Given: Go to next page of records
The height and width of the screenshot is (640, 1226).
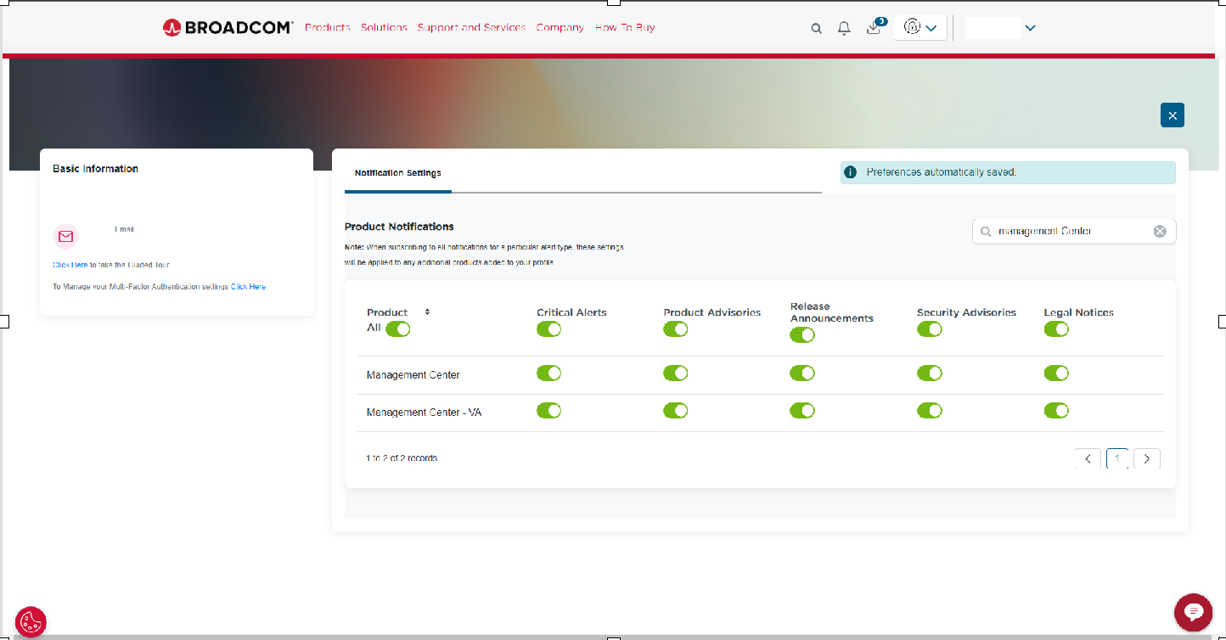Looking at the screenshot, I should tap(1146, 459).
